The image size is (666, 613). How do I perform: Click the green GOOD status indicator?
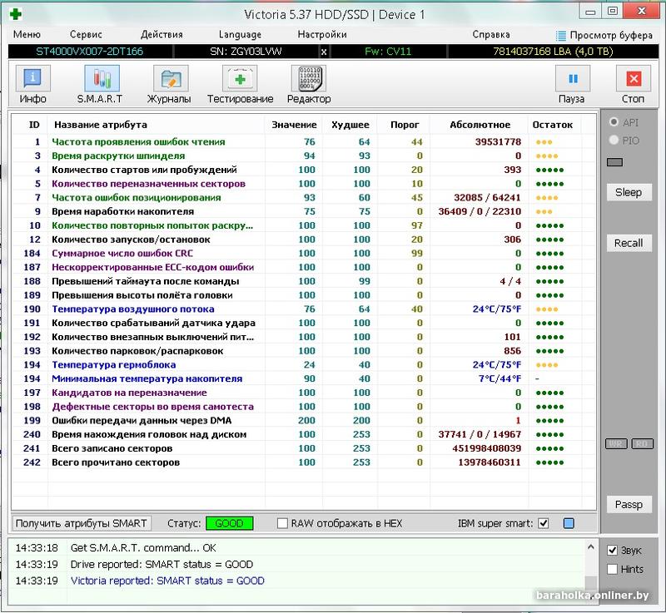[230, 523]
